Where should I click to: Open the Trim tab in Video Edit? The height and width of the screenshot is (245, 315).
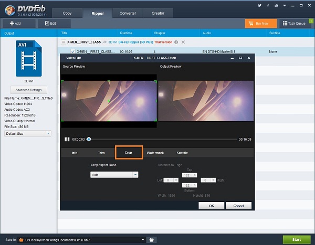pos(101,153)
